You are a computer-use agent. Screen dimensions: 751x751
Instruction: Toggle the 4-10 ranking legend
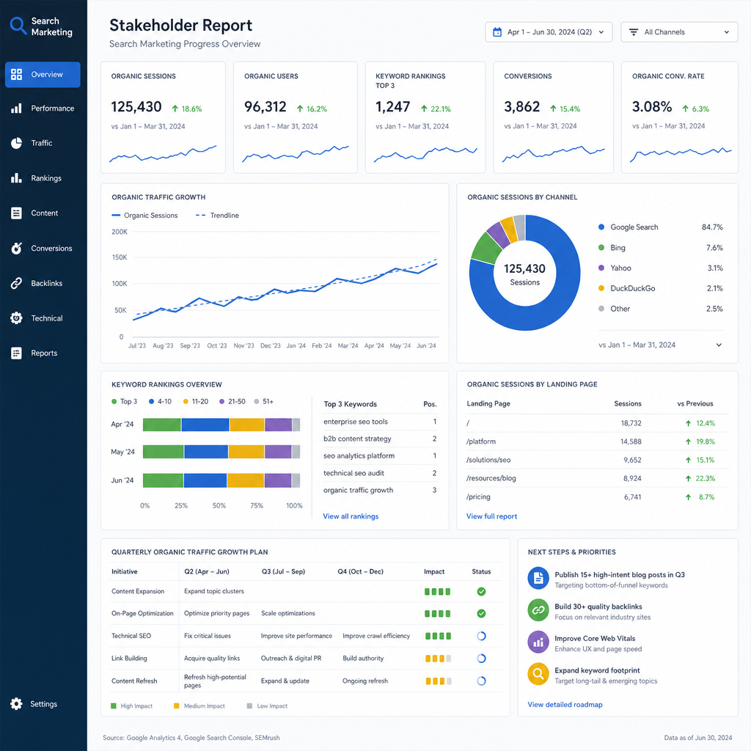pos(160,401)
